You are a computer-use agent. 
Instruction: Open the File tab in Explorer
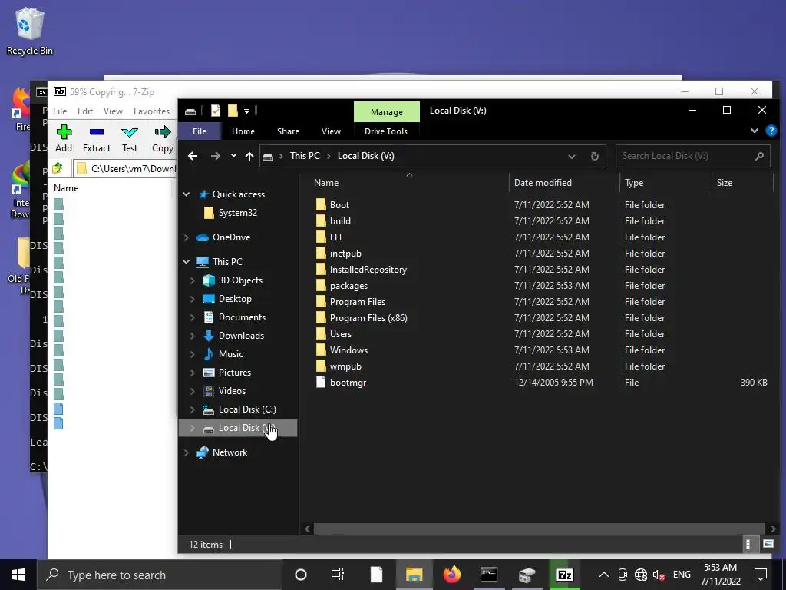200,131
